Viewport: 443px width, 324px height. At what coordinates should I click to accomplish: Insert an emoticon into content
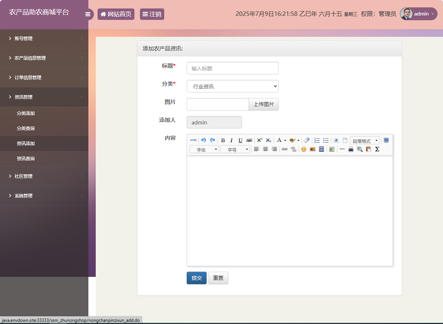pyautogui.click(x=304, y=149)
